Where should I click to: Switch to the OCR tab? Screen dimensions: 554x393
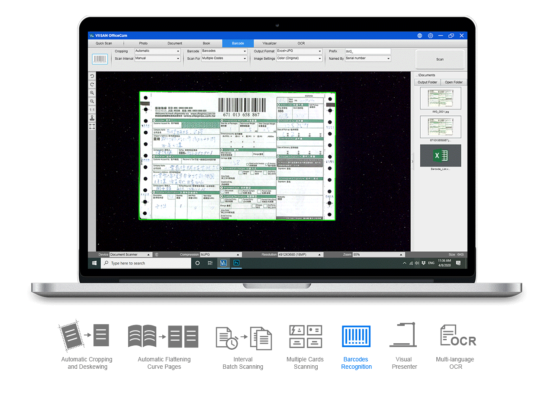301,43
